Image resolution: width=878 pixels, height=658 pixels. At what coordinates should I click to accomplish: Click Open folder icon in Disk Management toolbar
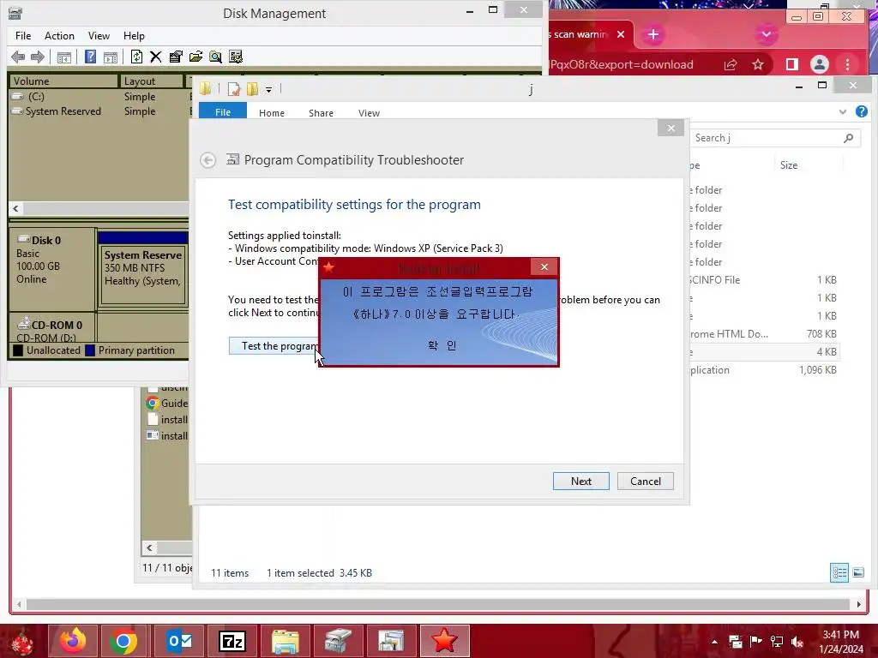195,57
